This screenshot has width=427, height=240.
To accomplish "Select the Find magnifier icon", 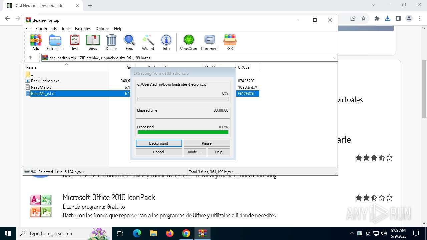I will coord(129,42).
